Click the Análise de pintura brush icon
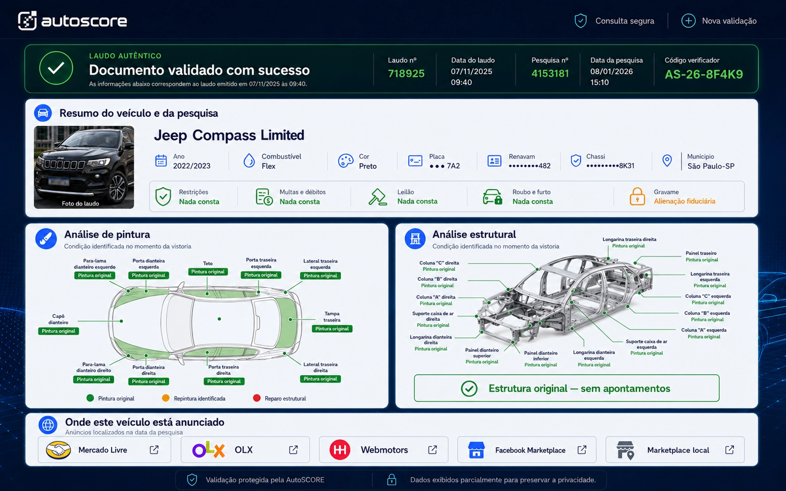Image resolution: width=786 pixels, height=491 pixels. (x=46, y=239)
